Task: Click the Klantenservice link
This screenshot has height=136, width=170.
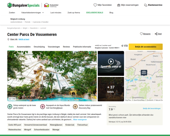Action: 155,5
